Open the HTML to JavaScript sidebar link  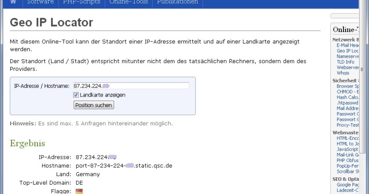point(348,144)
